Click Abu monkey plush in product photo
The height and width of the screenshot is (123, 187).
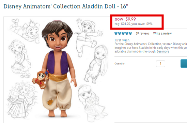click(x=40, y=80)
